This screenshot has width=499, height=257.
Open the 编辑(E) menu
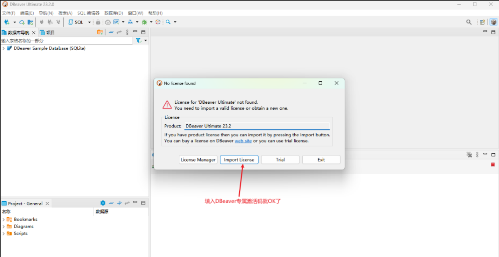(27, 13)
